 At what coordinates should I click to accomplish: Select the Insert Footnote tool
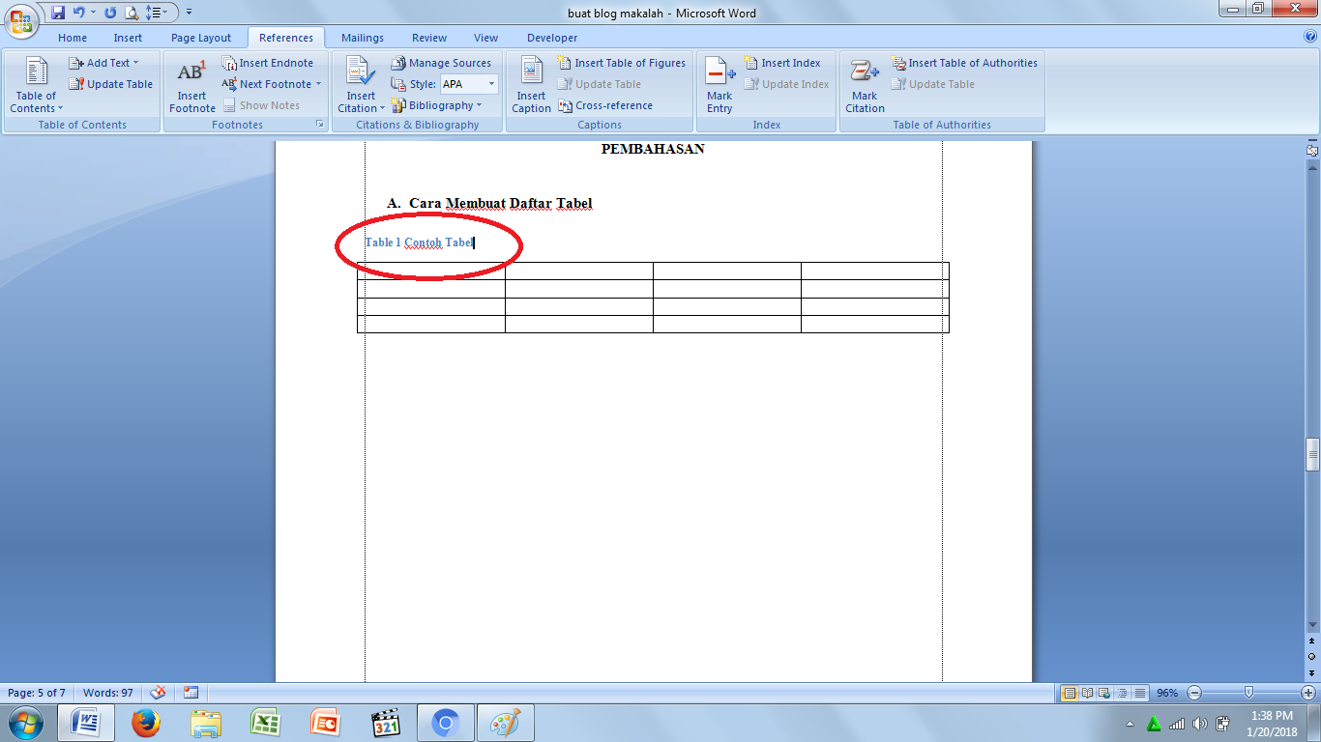tap(191, 87)
